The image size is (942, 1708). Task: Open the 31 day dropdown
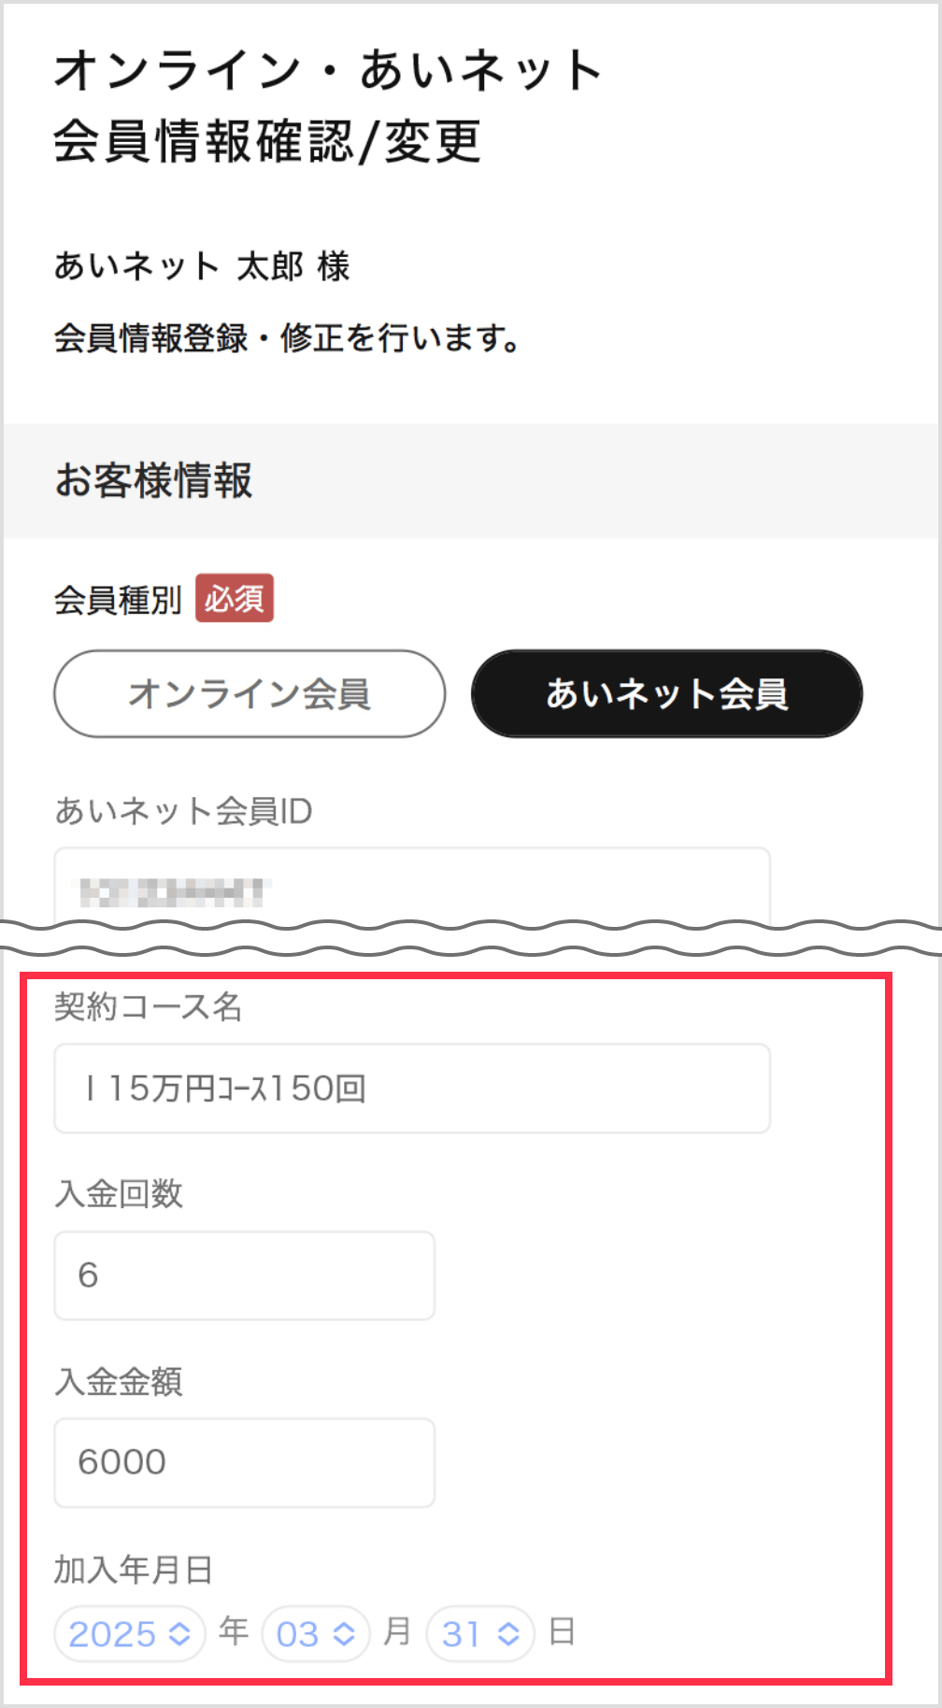tap(480, 1634)
